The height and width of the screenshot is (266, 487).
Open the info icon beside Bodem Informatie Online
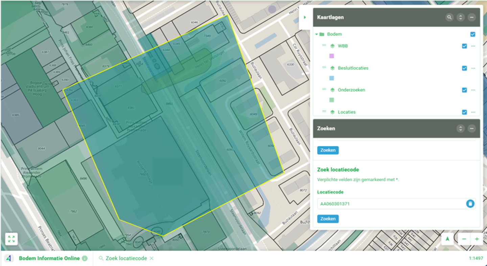85,258
